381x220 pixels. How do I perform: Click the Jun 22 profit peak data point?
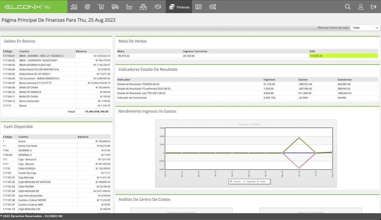tap(299, 137)
